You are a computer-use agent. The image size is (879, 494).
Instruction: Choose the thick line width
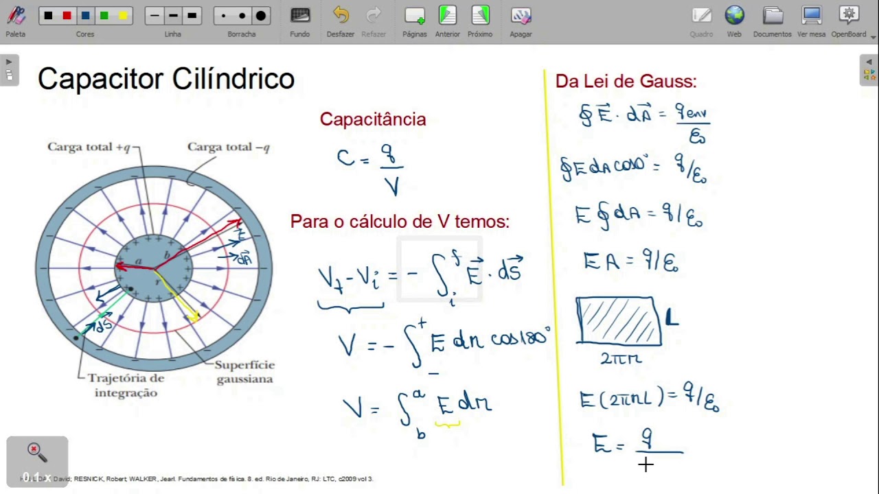(x=192, y=16)
